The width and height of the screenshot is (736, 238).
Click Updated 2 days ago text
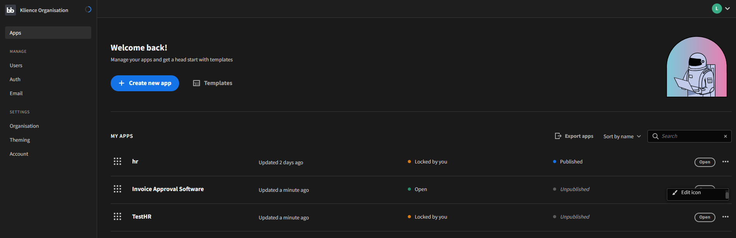(x=281, y=162)
